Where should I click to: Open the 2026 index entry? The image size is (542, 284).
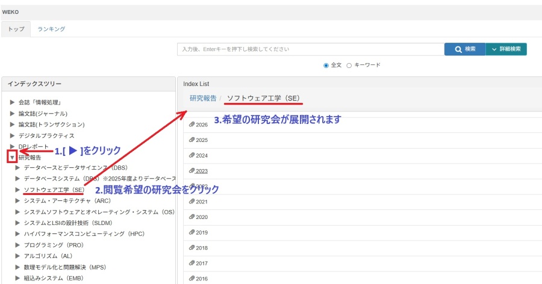click(202, 125)
